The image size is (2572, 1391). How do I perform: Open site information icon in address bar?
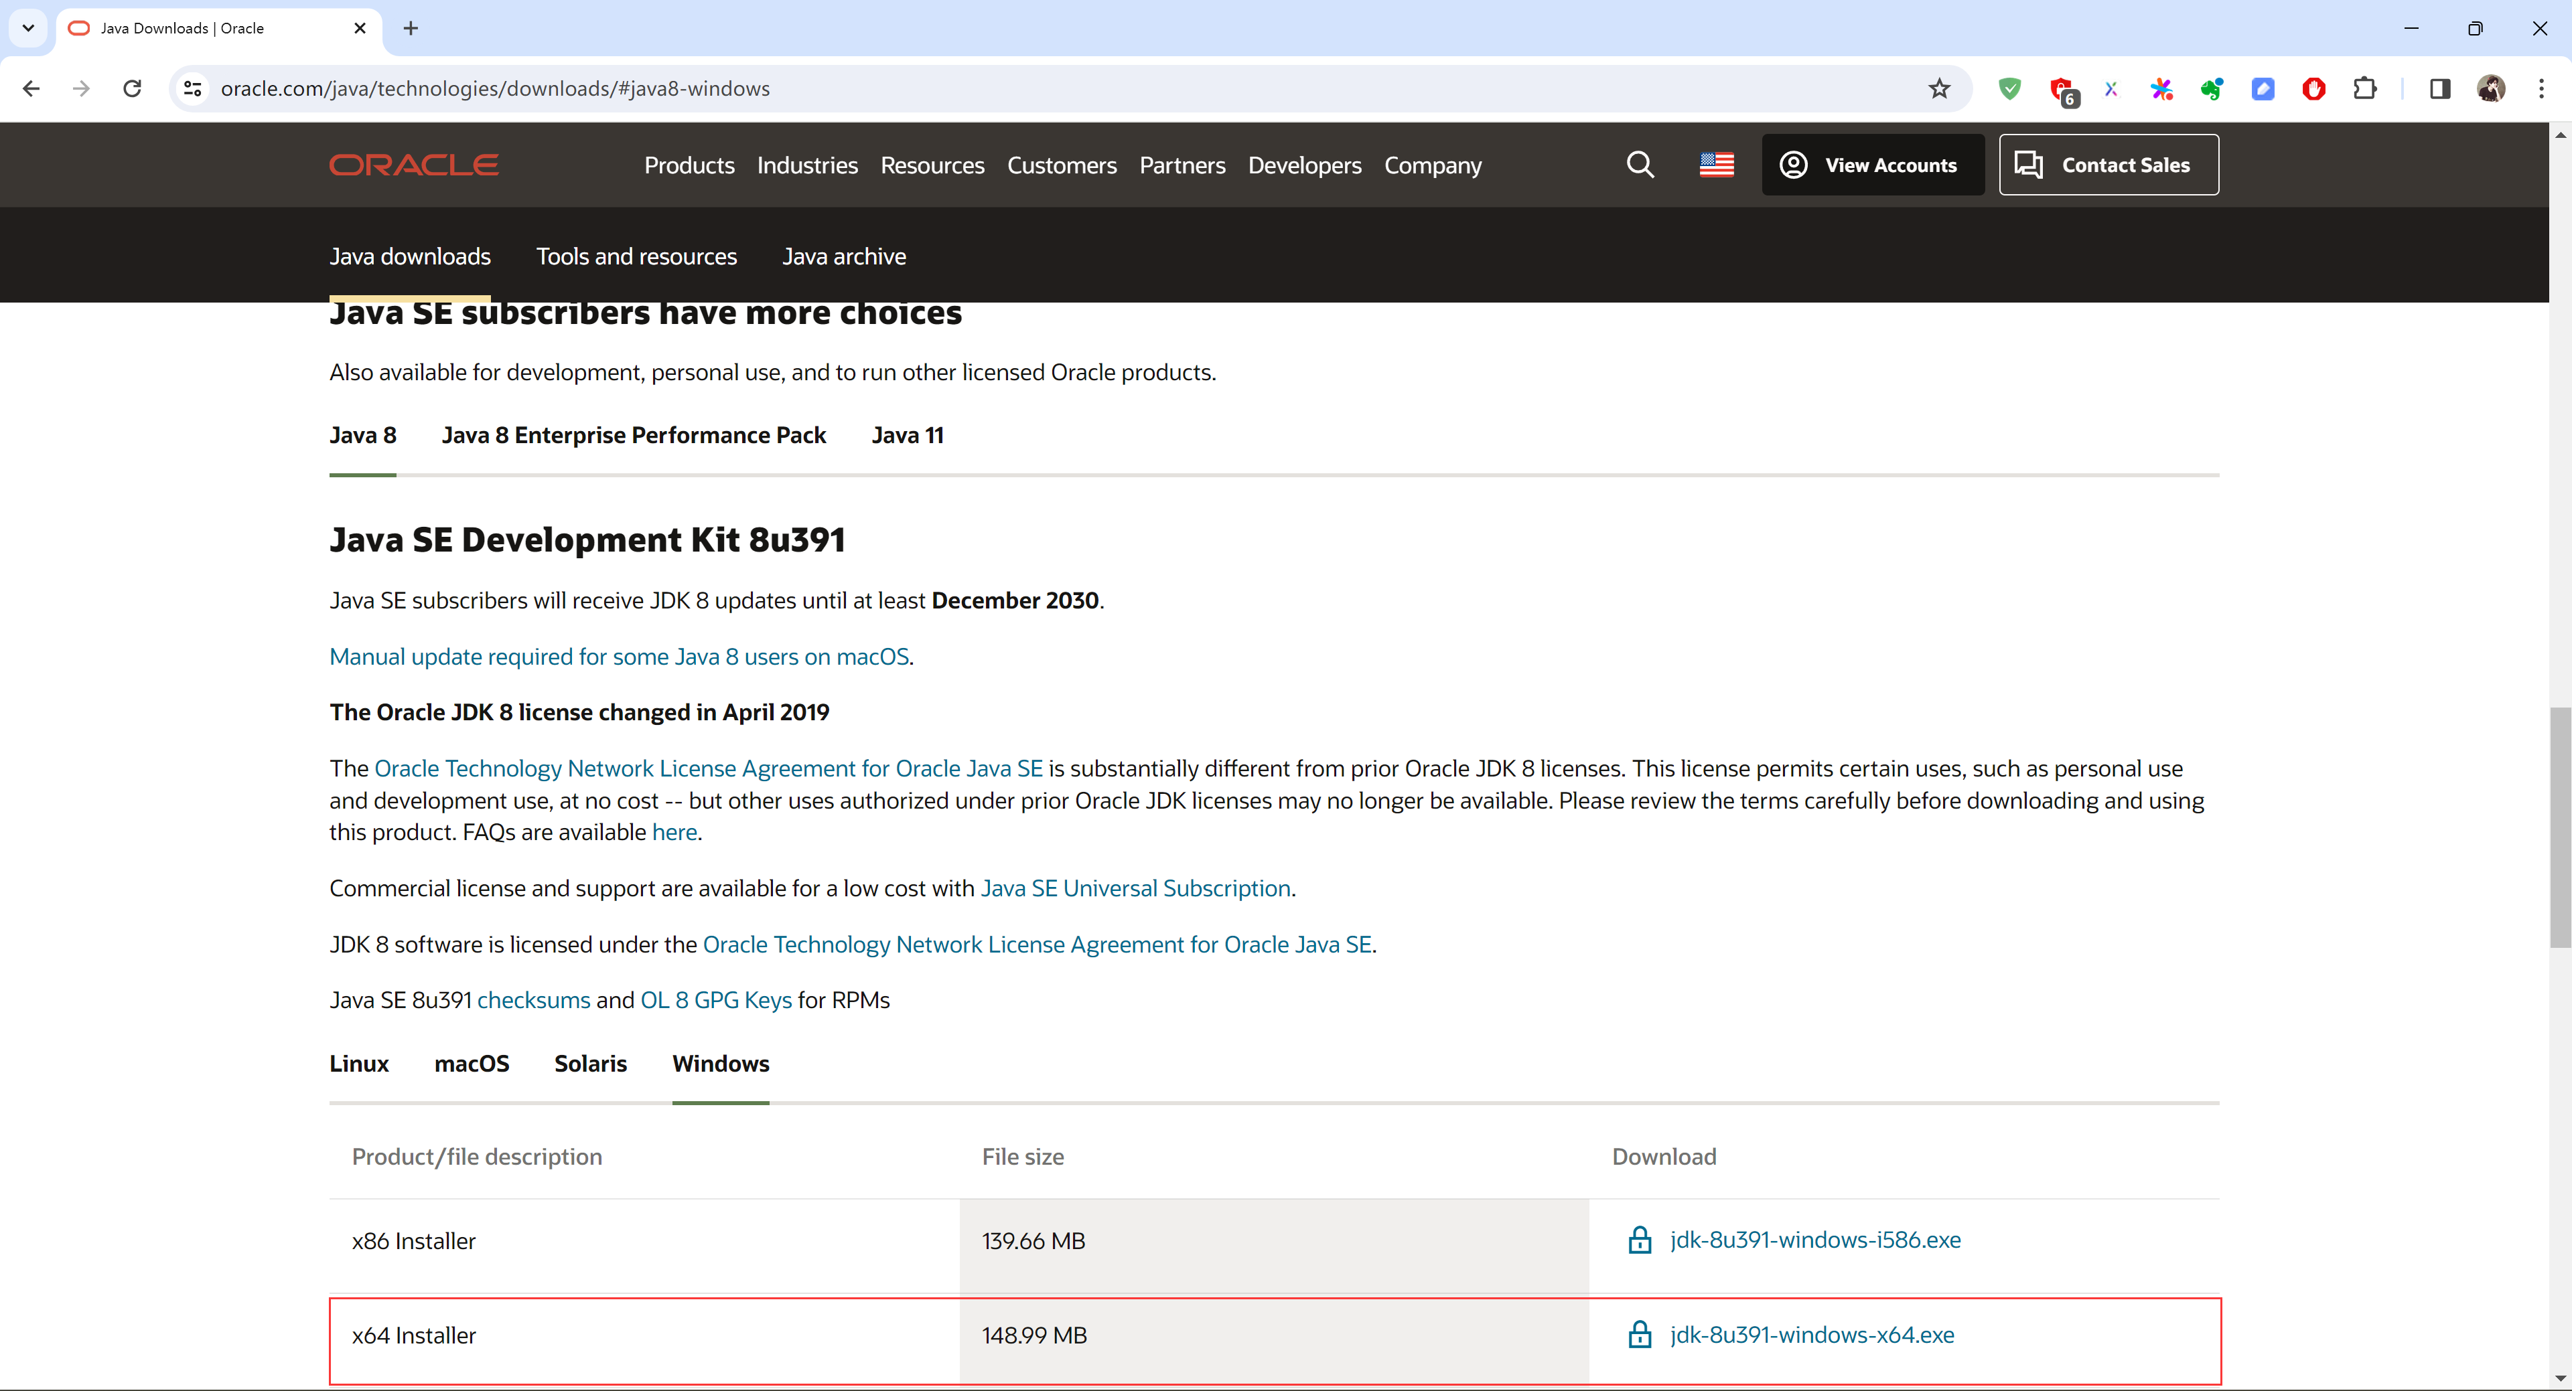pos(193,89)
